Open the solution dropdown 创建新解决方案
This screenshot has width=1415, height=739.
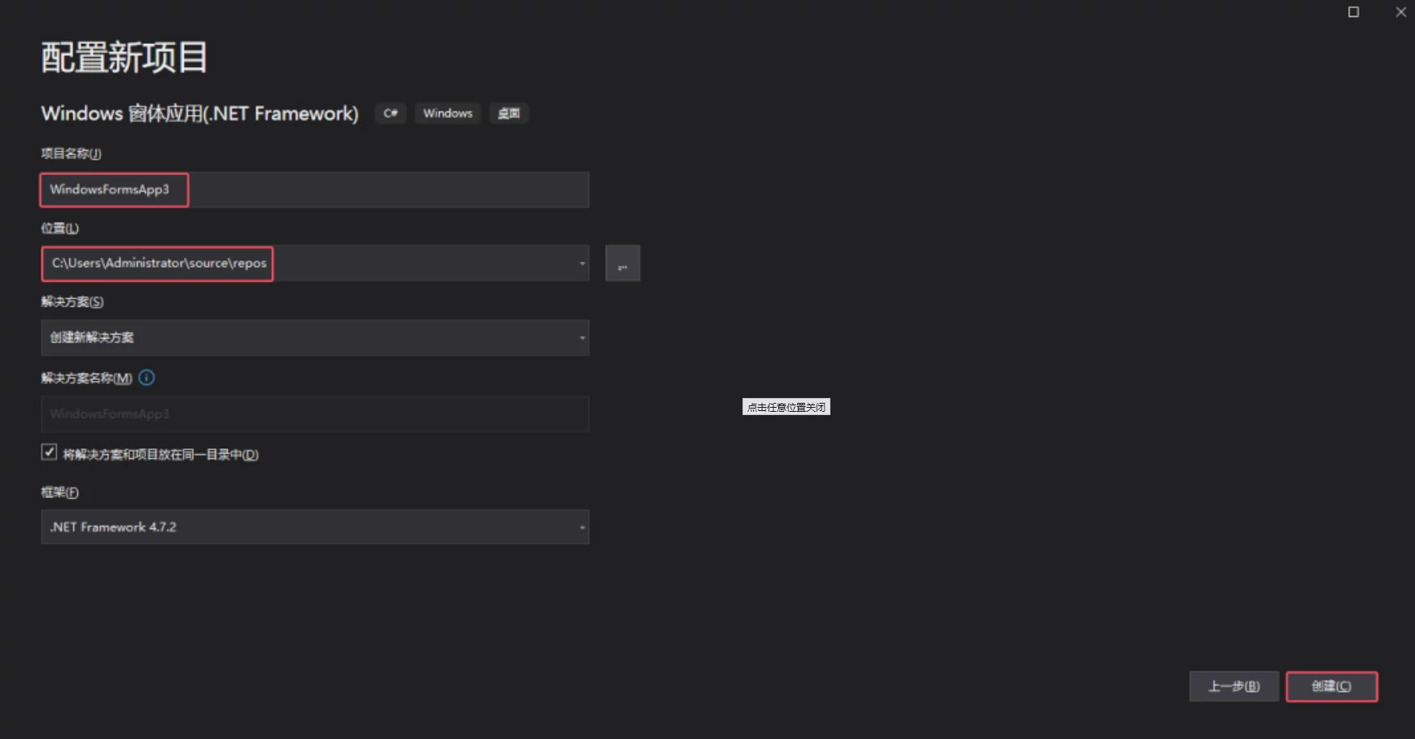coord(315,338)
